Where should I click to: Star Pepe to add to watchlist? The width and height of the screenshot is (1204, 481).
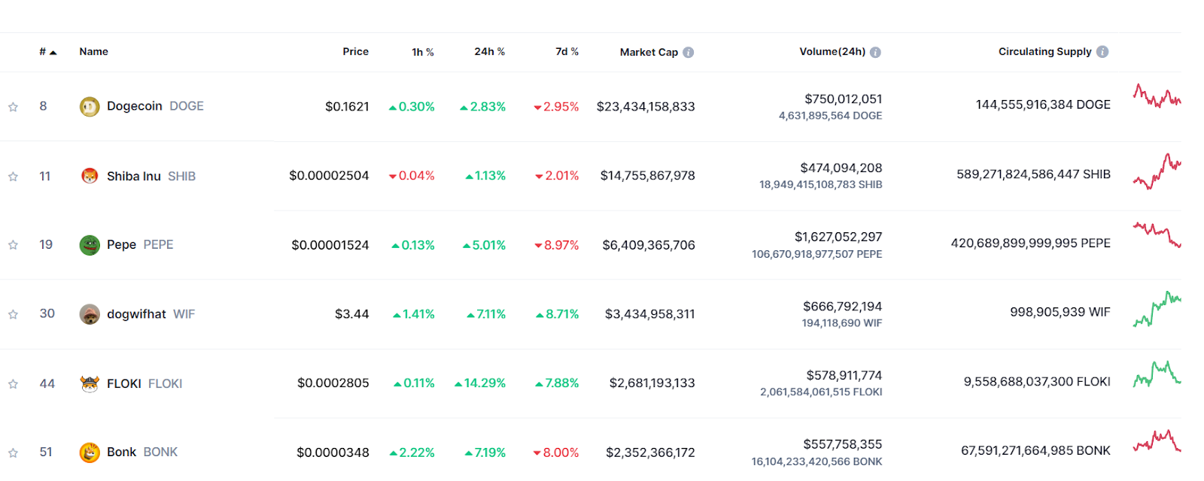point(13,245)
